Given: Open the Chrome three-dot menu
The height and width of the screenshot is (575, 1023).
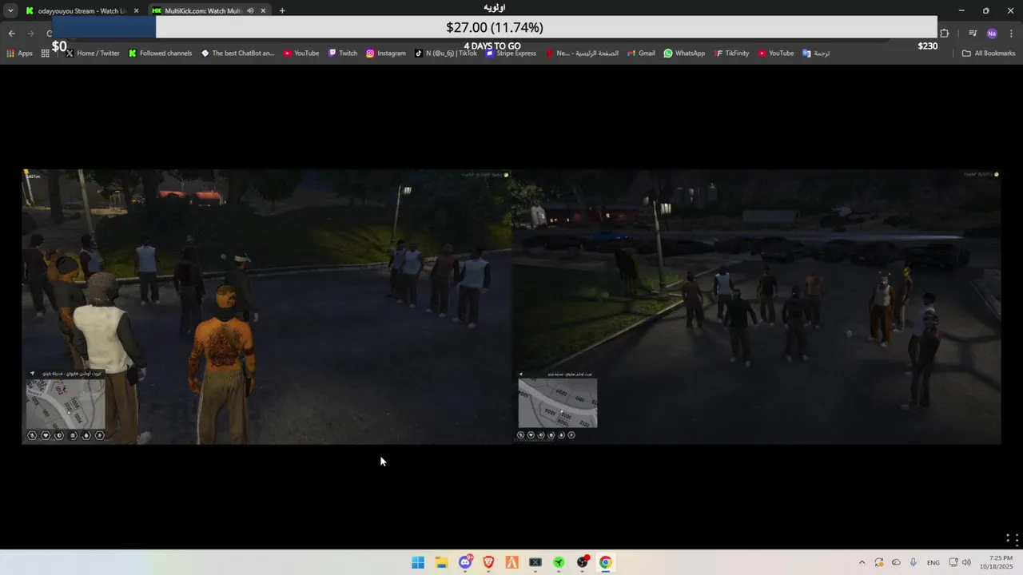Looking at the screenshot, I should point(1012,34).
